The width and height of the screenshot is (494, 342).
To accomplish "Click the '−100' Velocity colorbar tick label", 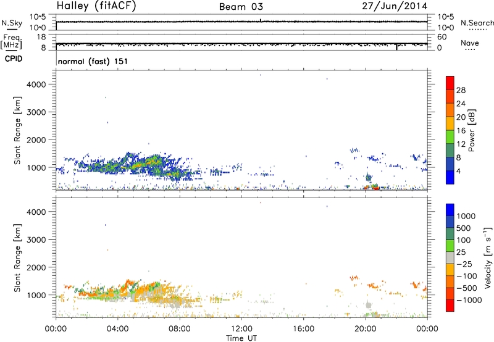I will click(467, 276).
